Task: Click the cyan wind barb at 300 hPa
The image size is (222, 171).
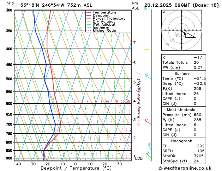Action: tap(148, 9)
